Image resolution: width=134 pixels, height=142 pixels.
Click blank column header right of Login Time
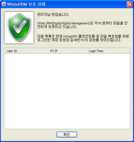(x=123, y=51)
